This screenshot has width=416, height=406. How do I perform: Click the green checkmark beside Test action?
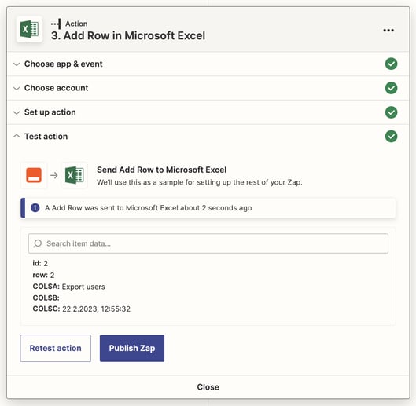tap(391, 136)
